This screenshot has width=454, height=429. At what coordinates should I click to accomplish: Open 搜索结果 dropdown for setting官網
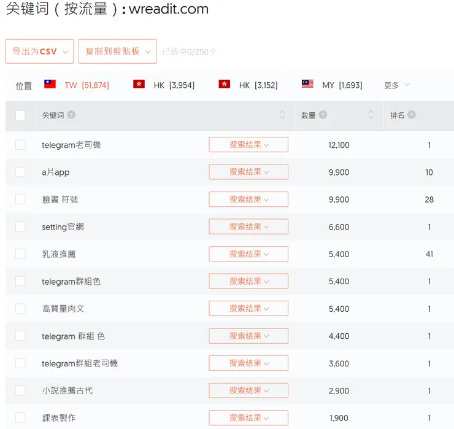point(248,226)
